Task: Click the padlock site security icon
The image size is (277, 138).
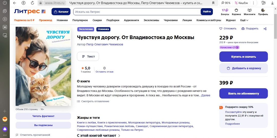Action: tap(41, 3)
